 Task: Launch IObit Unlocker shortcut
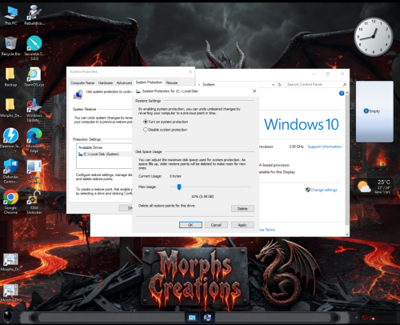point(34,202)
